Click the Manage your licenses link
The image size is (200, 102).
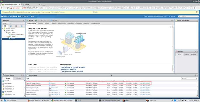click(x=58, y=12)
